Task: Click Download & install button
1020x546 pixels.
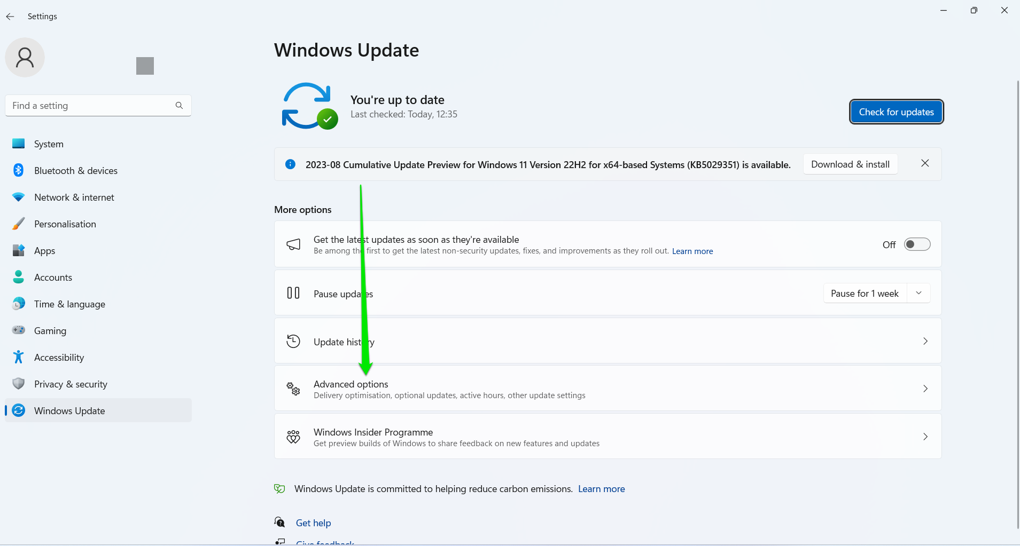Action: coord(850,164)
